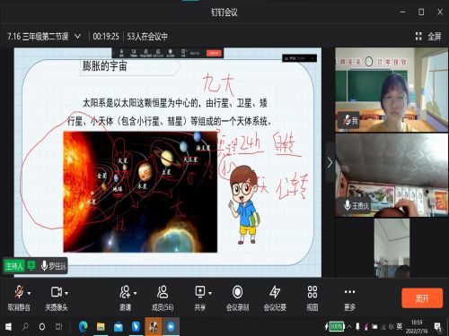Screen dimensions: 449x336
Task: Enter fullscreen with 全屏 button
Action: [428, 37]
